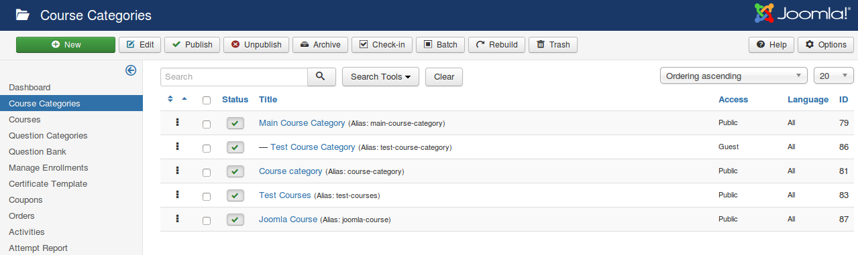Click the Rebuild toolbar button
This screenshot has height=255, width=858.
tap(496, 45)
